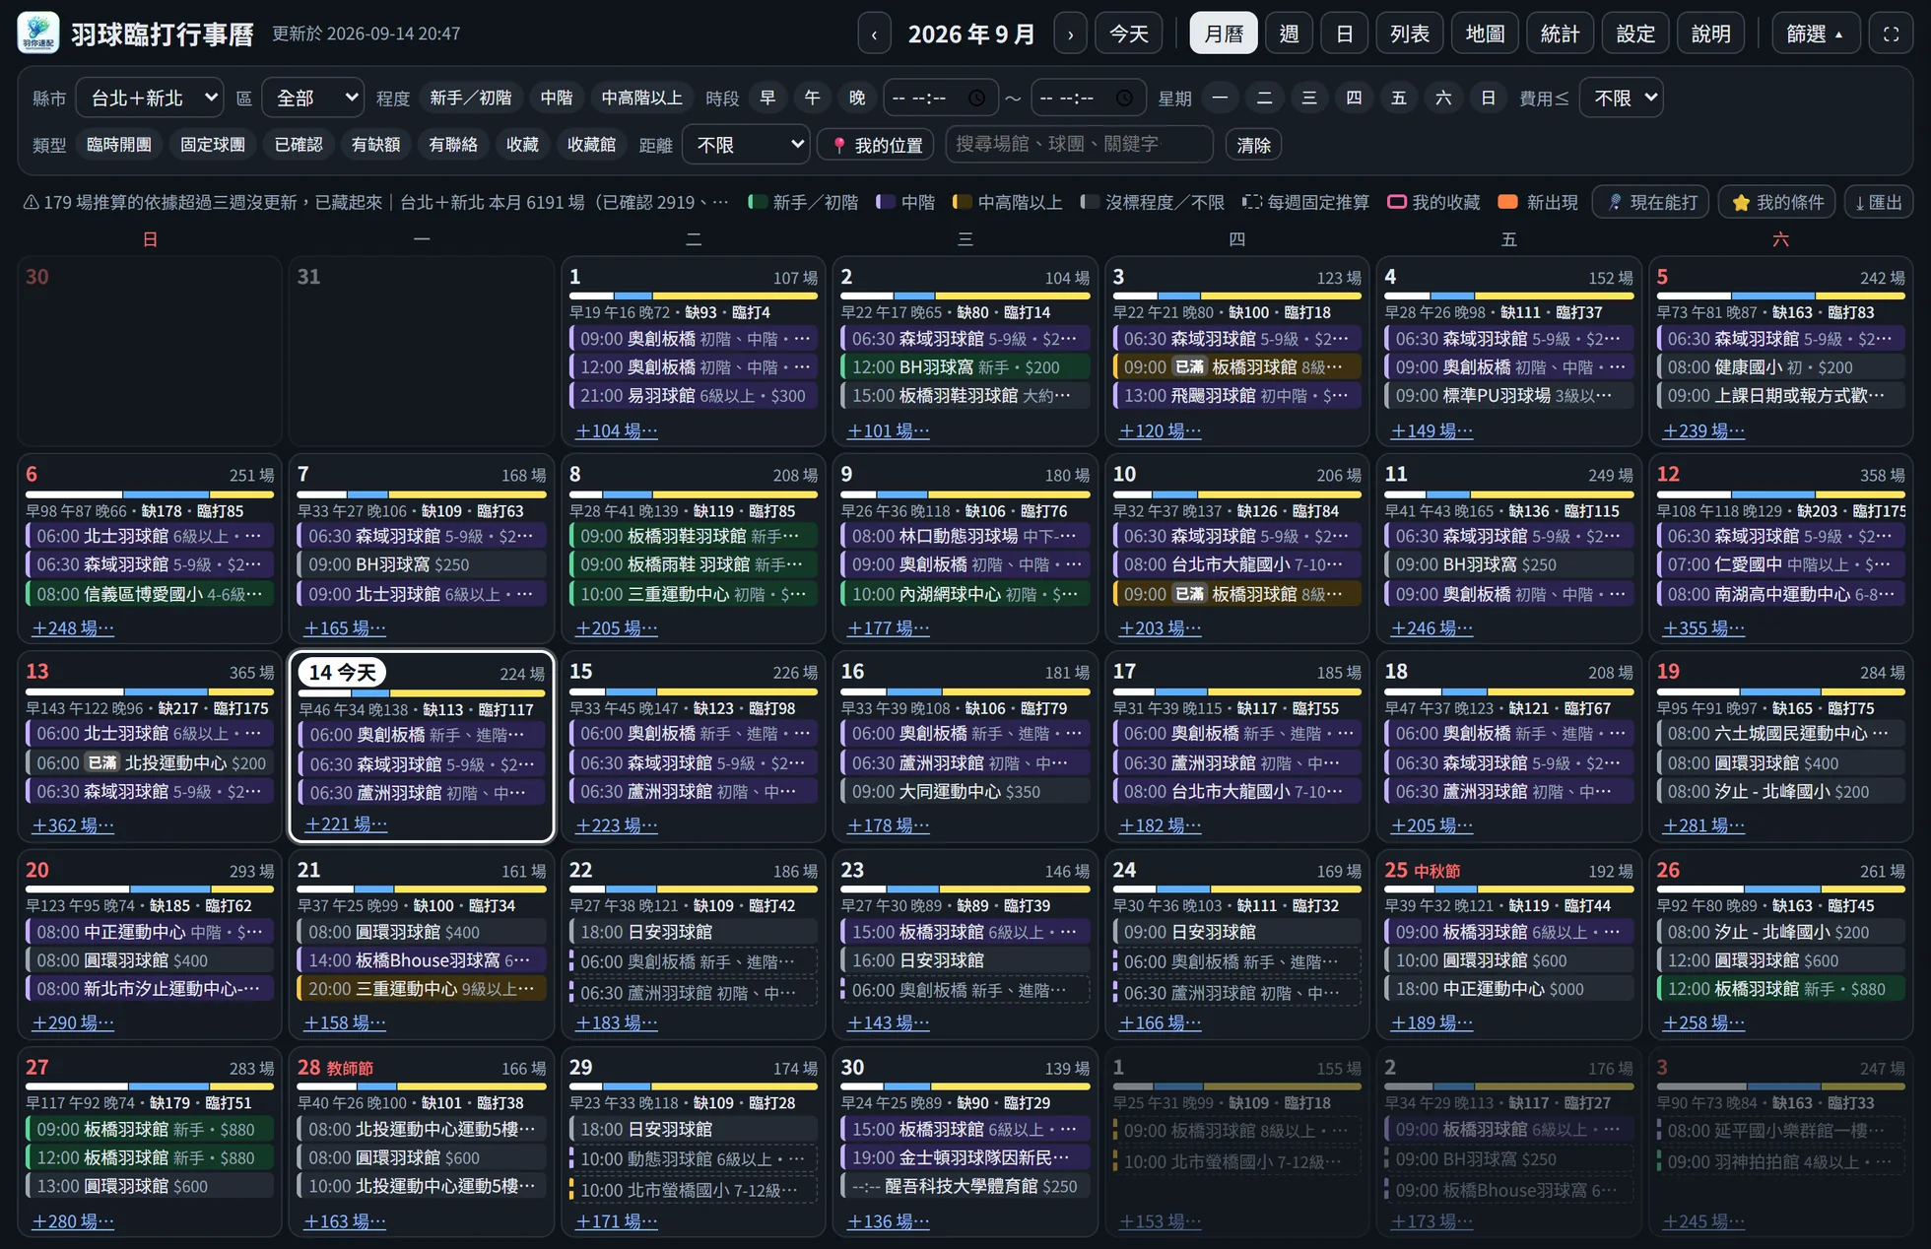Open 12:00 BH羽球窩 event on Sept 2
1931x1249 pixels.
click(965, 366)
